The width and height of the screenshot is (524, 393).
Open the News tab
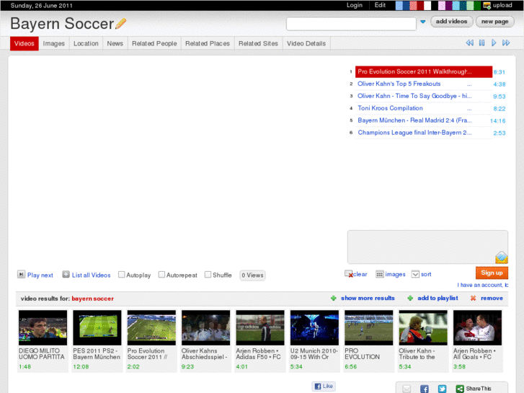coord(115,43)
